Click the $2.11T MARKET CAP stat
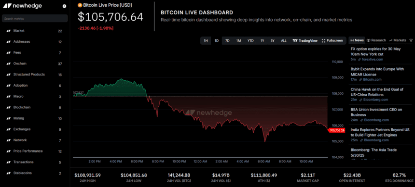Viewport: 415px width, 187px height. click(308, 178)
